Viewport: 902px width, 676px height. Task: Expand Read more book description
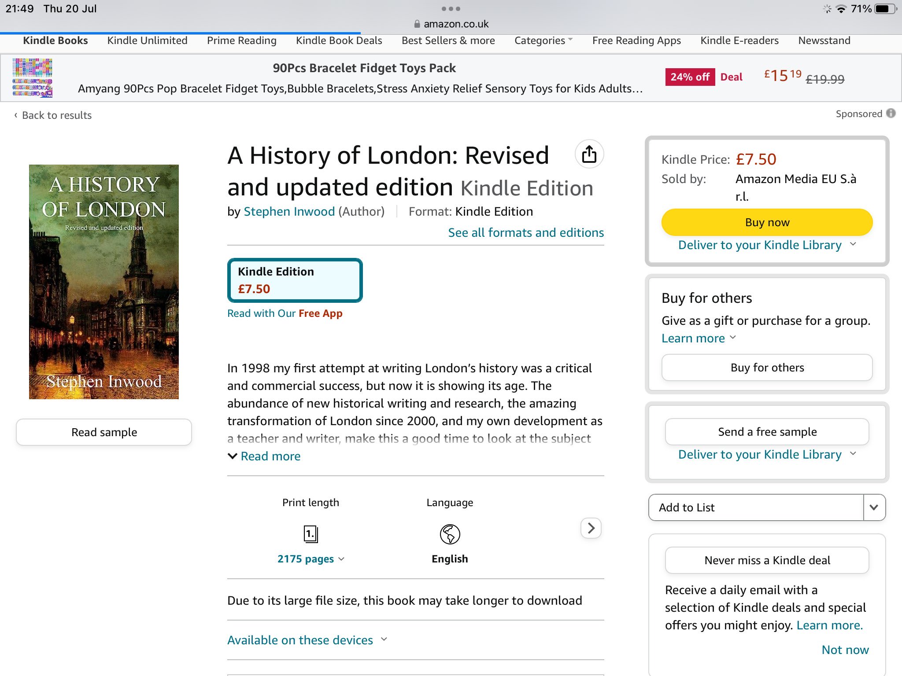coord(264,456)
